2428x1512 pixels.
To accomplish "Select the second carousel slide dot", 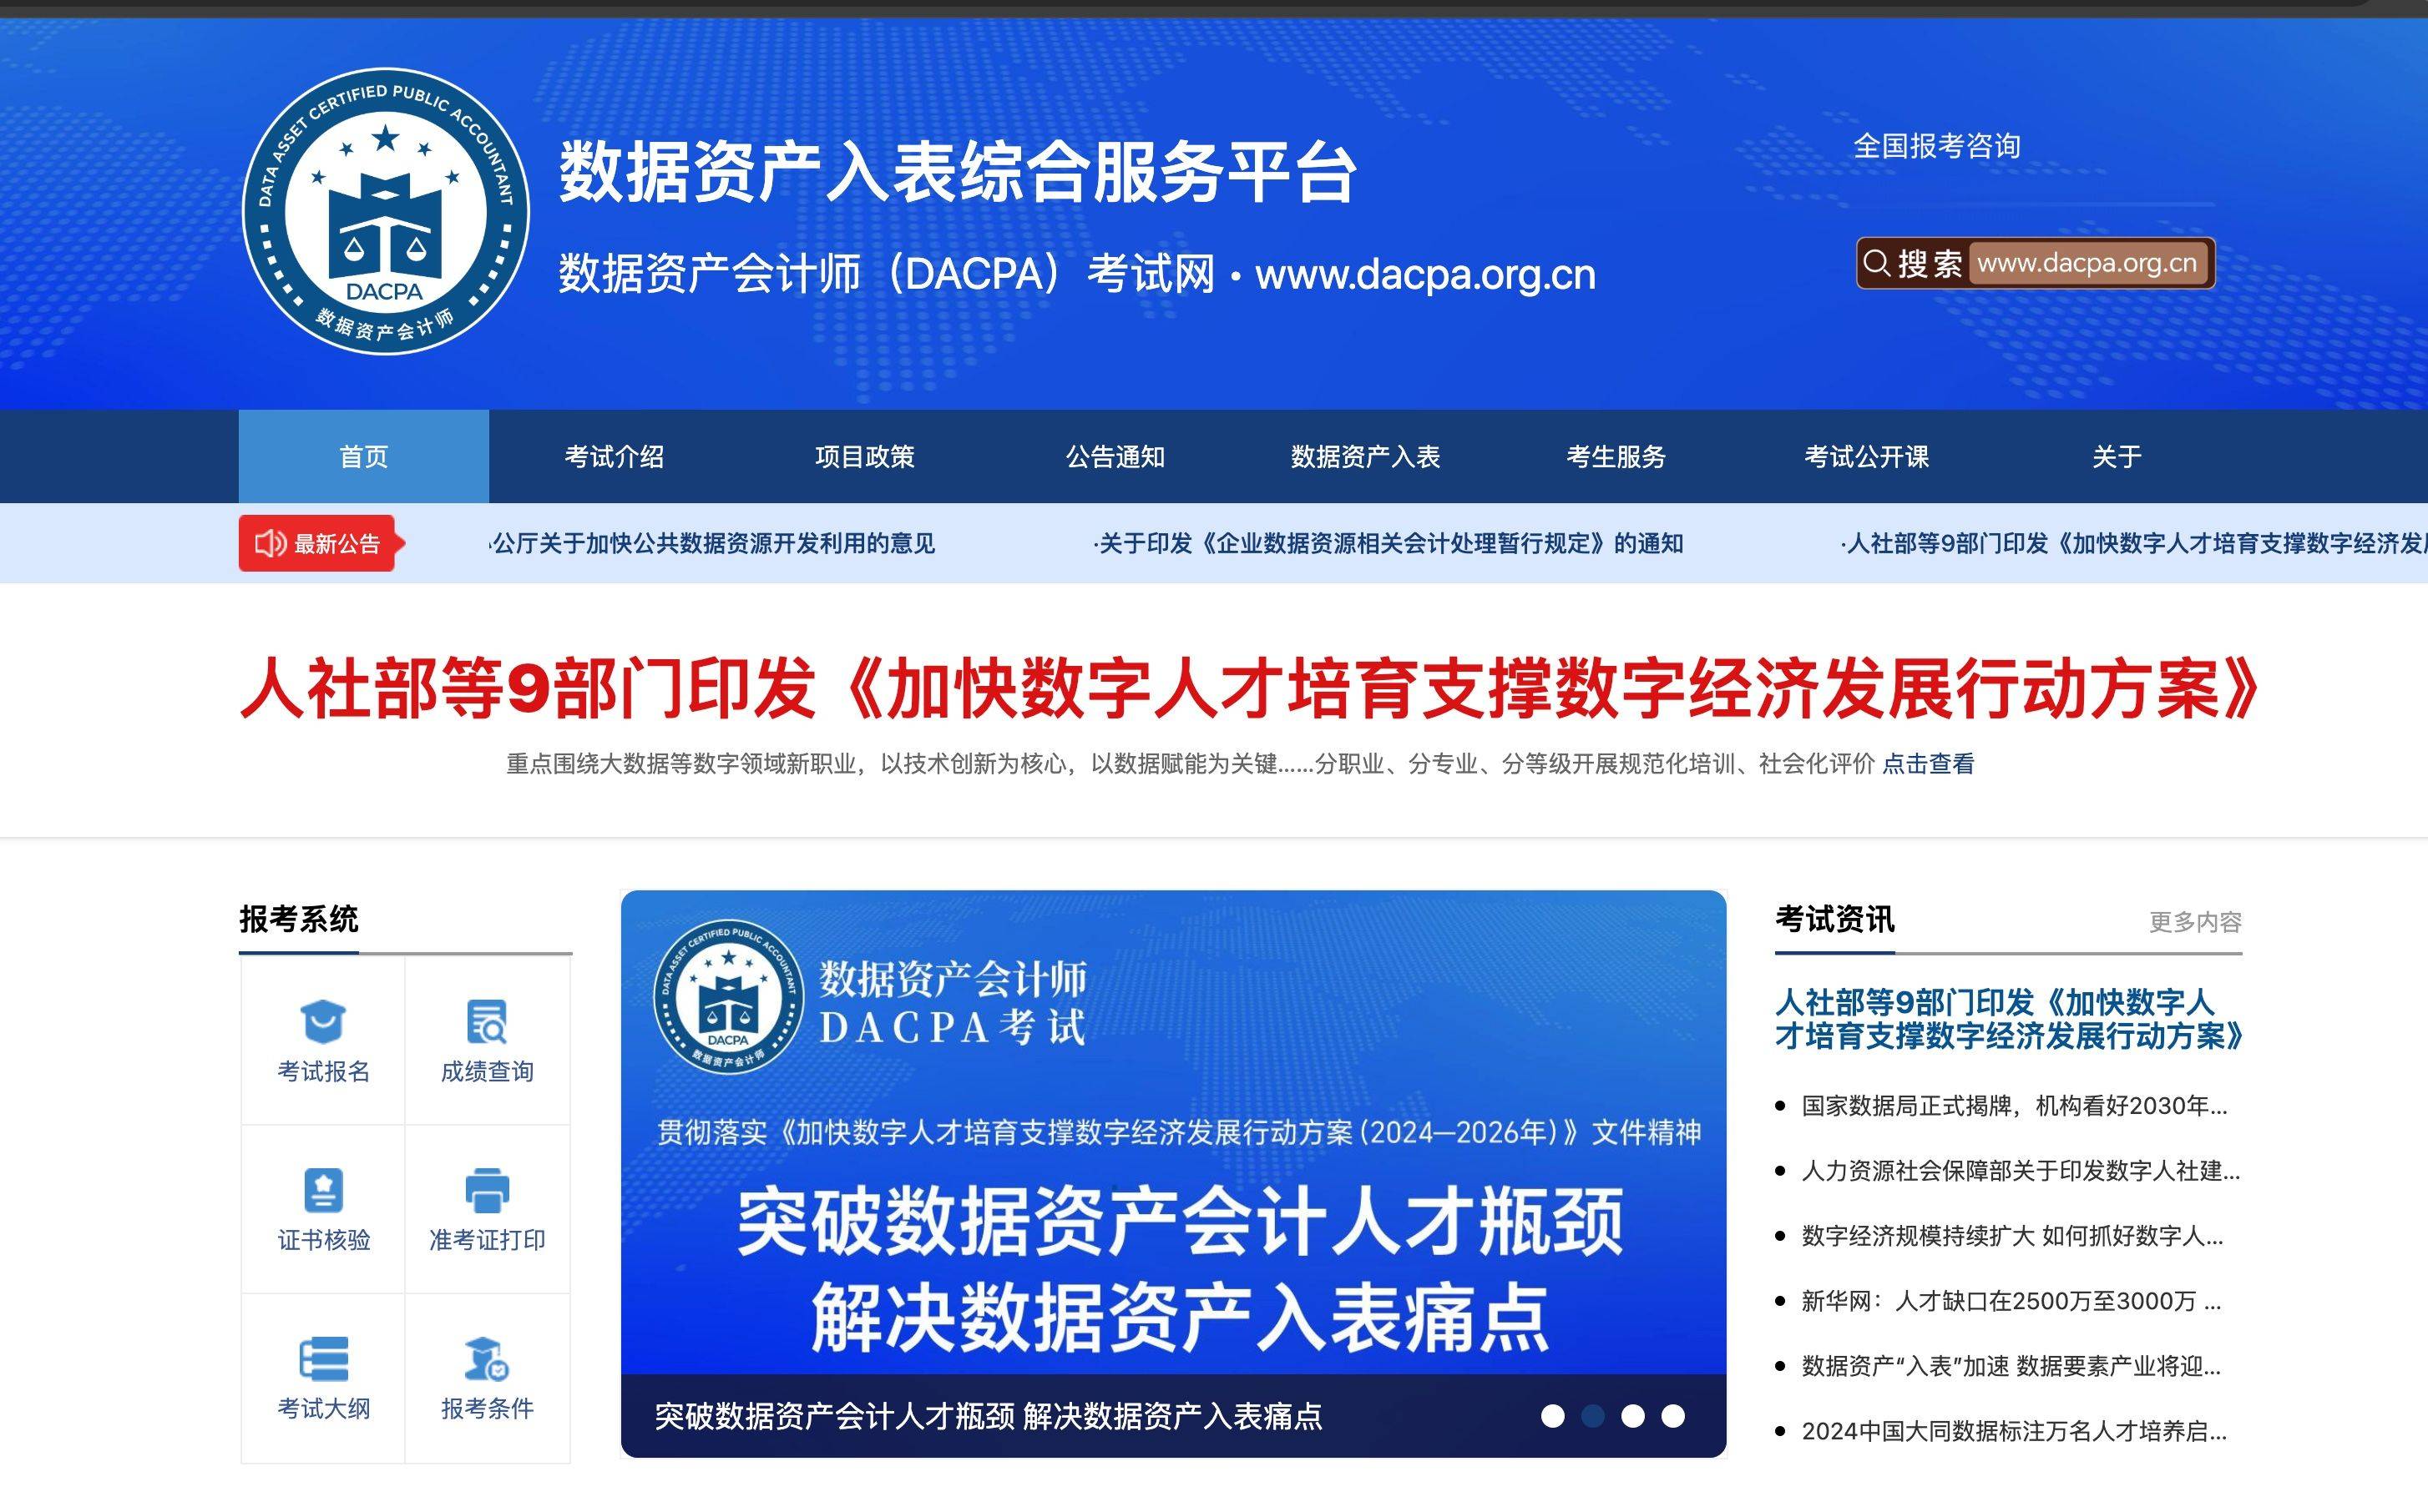I will pos(1593,1416).
